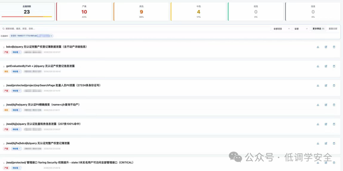Click the timestamp 2026/7/20 22:51:27
343x171 pixels.
[x=52, y=52]
